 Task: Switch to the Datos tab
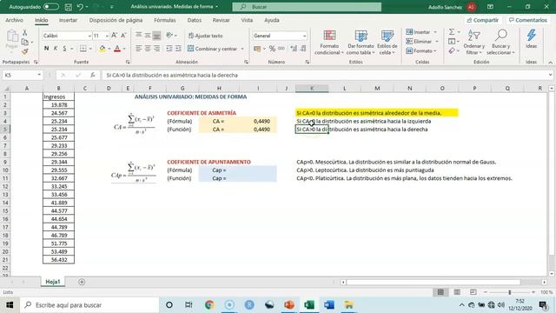click(195, 20)
